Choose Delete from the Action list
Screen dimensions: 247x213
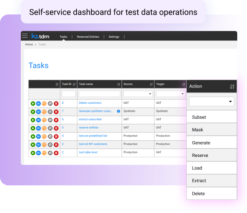[212, 193]
